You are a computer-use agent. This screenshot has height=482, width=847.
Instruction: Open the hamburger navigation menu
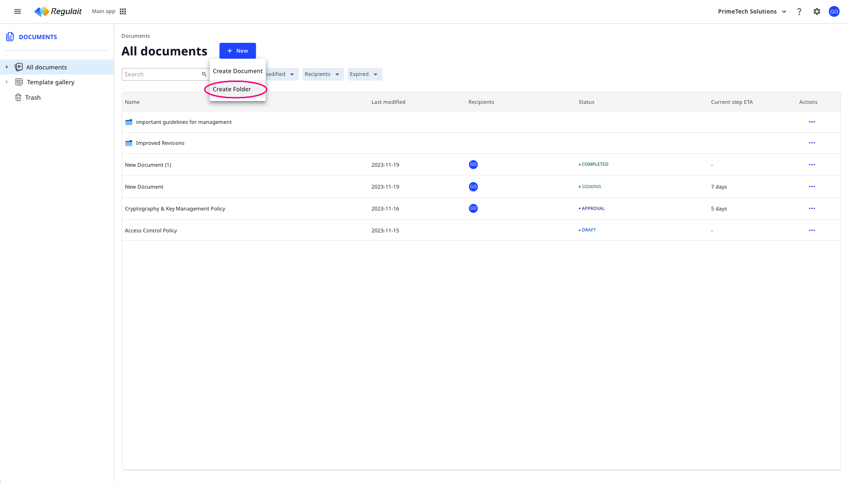point(18,12)
